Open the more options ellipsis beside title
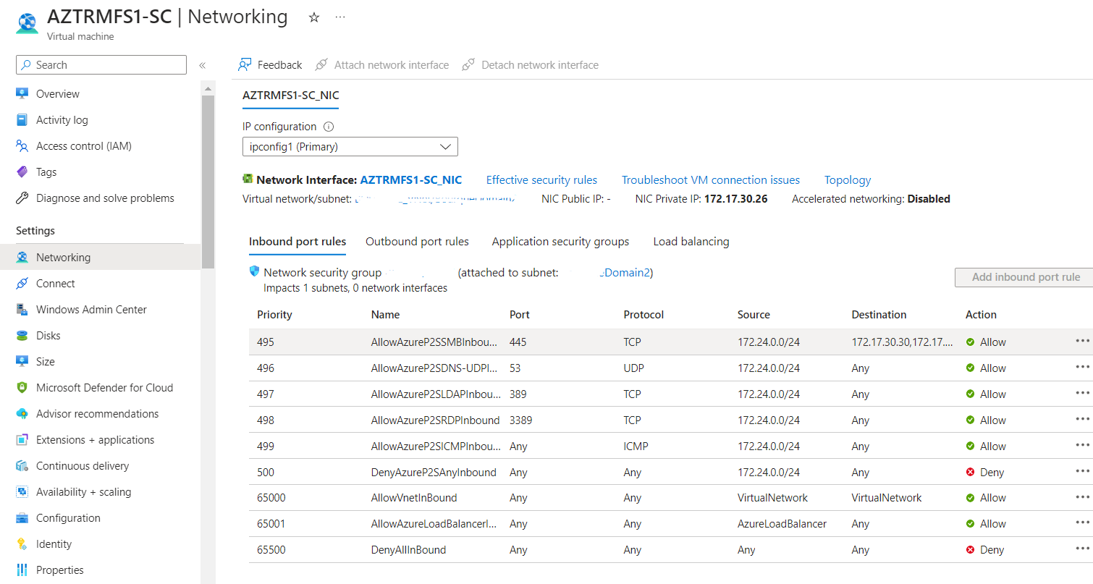This screenshot has height=584, width=1093. [340, 17]
